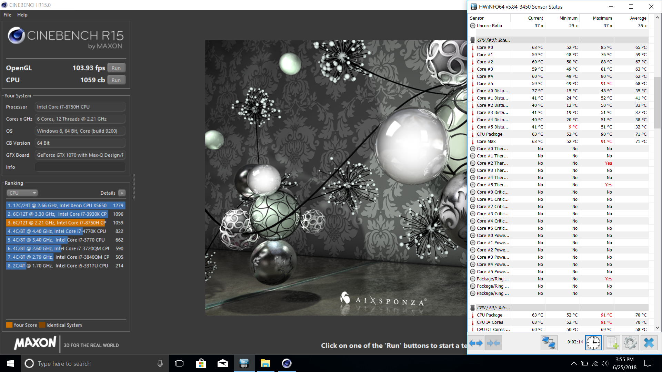Click HWiNFO expand columns double-arrow icon
The image size is (662, 372).
pos(476,343)
